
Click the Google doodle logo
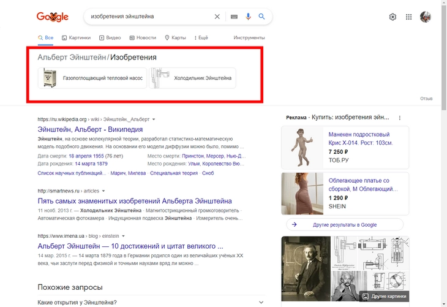pos(53,17)
